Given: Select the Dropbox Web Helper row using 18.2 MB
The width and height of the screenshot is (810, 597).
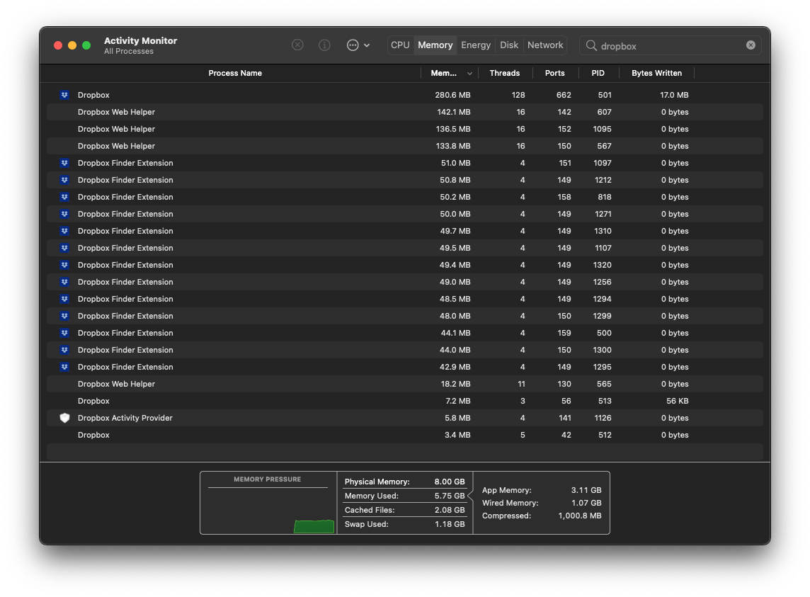Looking at the screenshot, I should pos(405,384).
